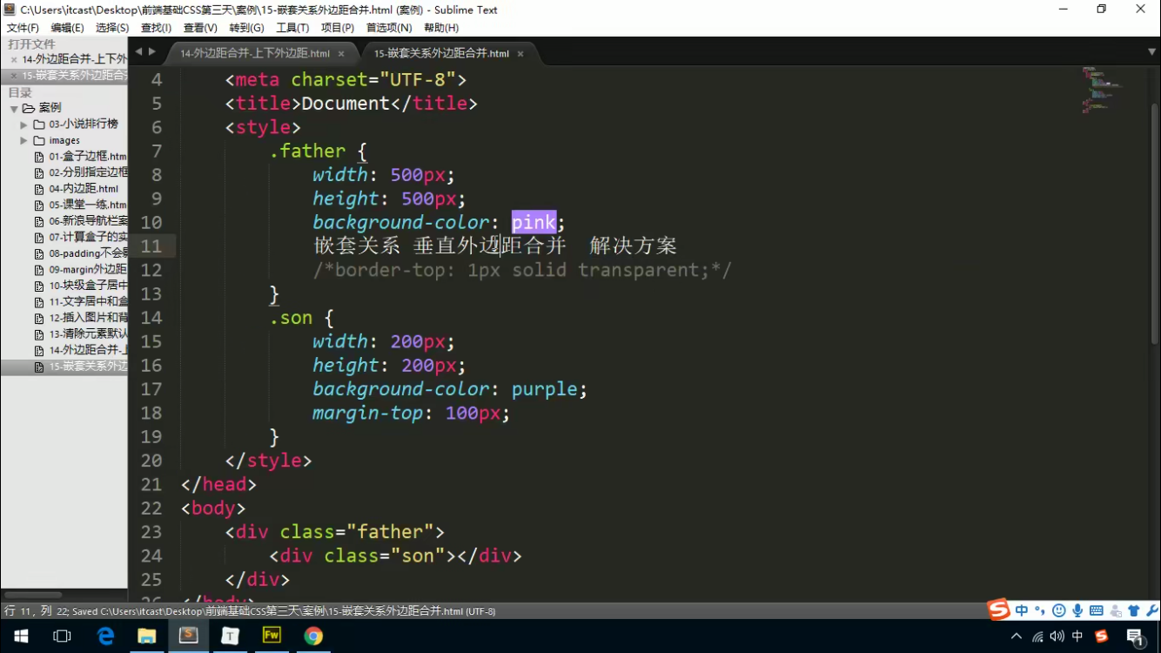Toggle Sogou Chinese/English mode 中 button
This screenshot has width=1161, height=653.
click(x=1022, y=610)
